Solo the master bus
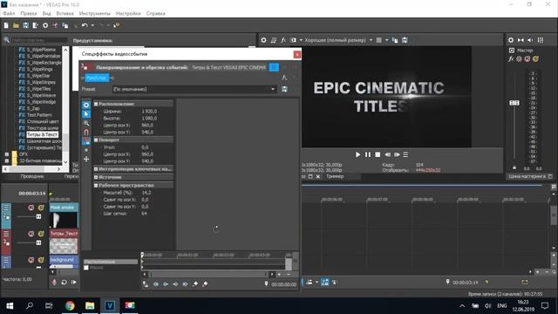Image resolution: width=558 pixels, height=314 pixels. click(535, 58)
